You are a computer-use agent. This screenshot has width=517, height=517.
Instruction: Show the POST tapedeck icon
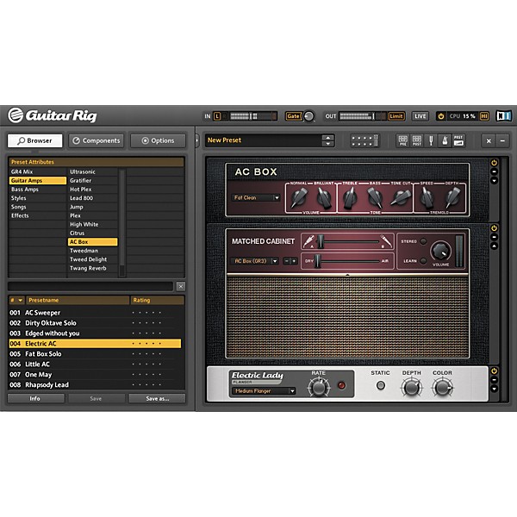tap(417, 140)
